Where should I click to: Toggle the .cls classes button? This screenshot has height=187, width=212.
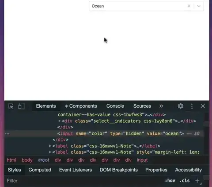coord(185,181)
